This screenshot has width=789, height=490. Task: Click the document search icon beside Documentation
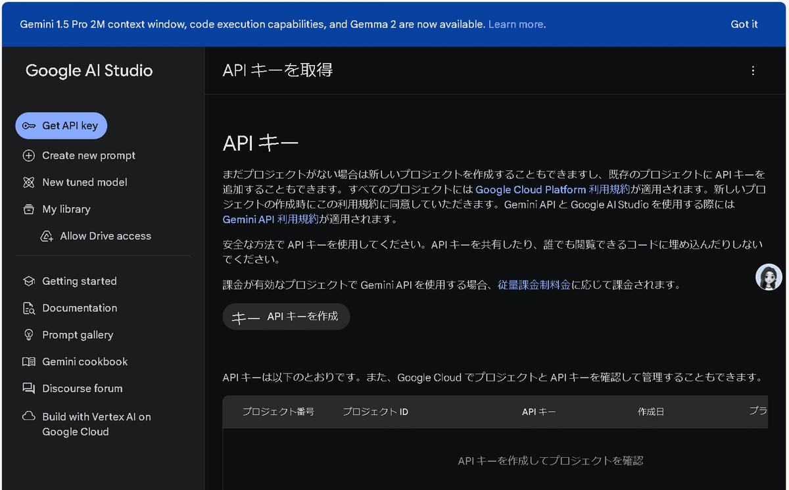[x=29, y=308]
